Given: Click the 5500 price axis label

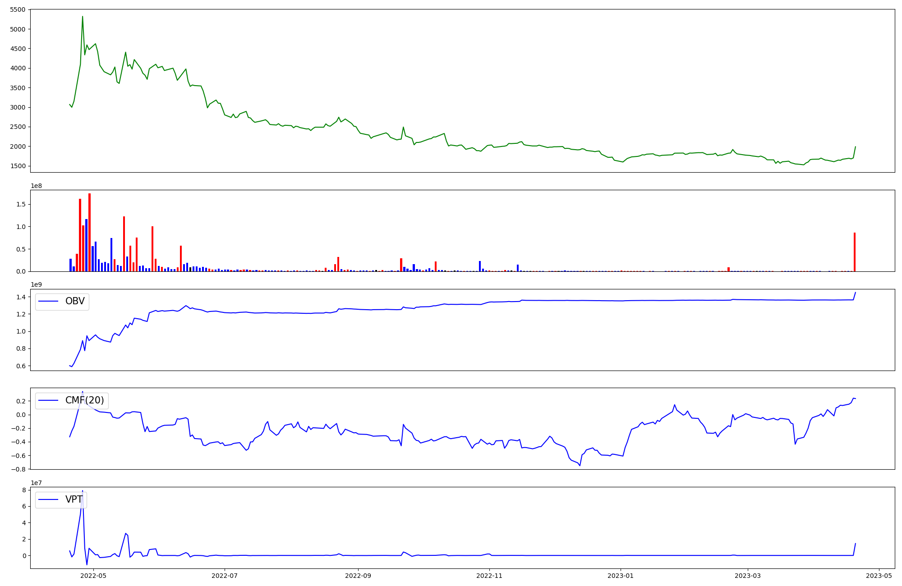Looking at the screenshot, I should click(18, 9).
